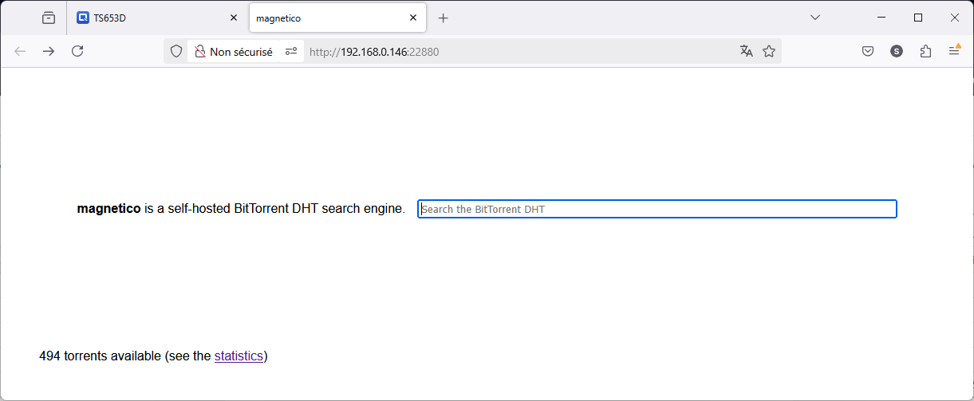Open a new tab with plus button
The height and width of the screenshot is (401, 974).
[x=444, y=18]
